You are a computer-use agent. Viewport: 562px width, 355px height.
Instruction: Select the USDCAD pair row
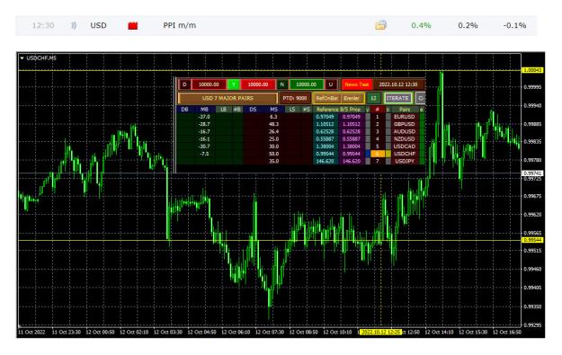coord(405,146)
